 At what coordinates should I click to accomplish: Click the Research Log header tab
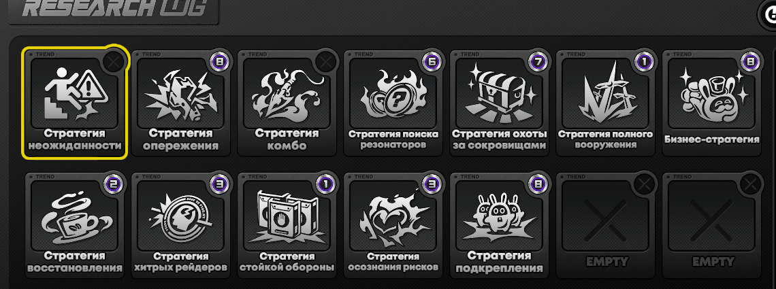[113, 10]
